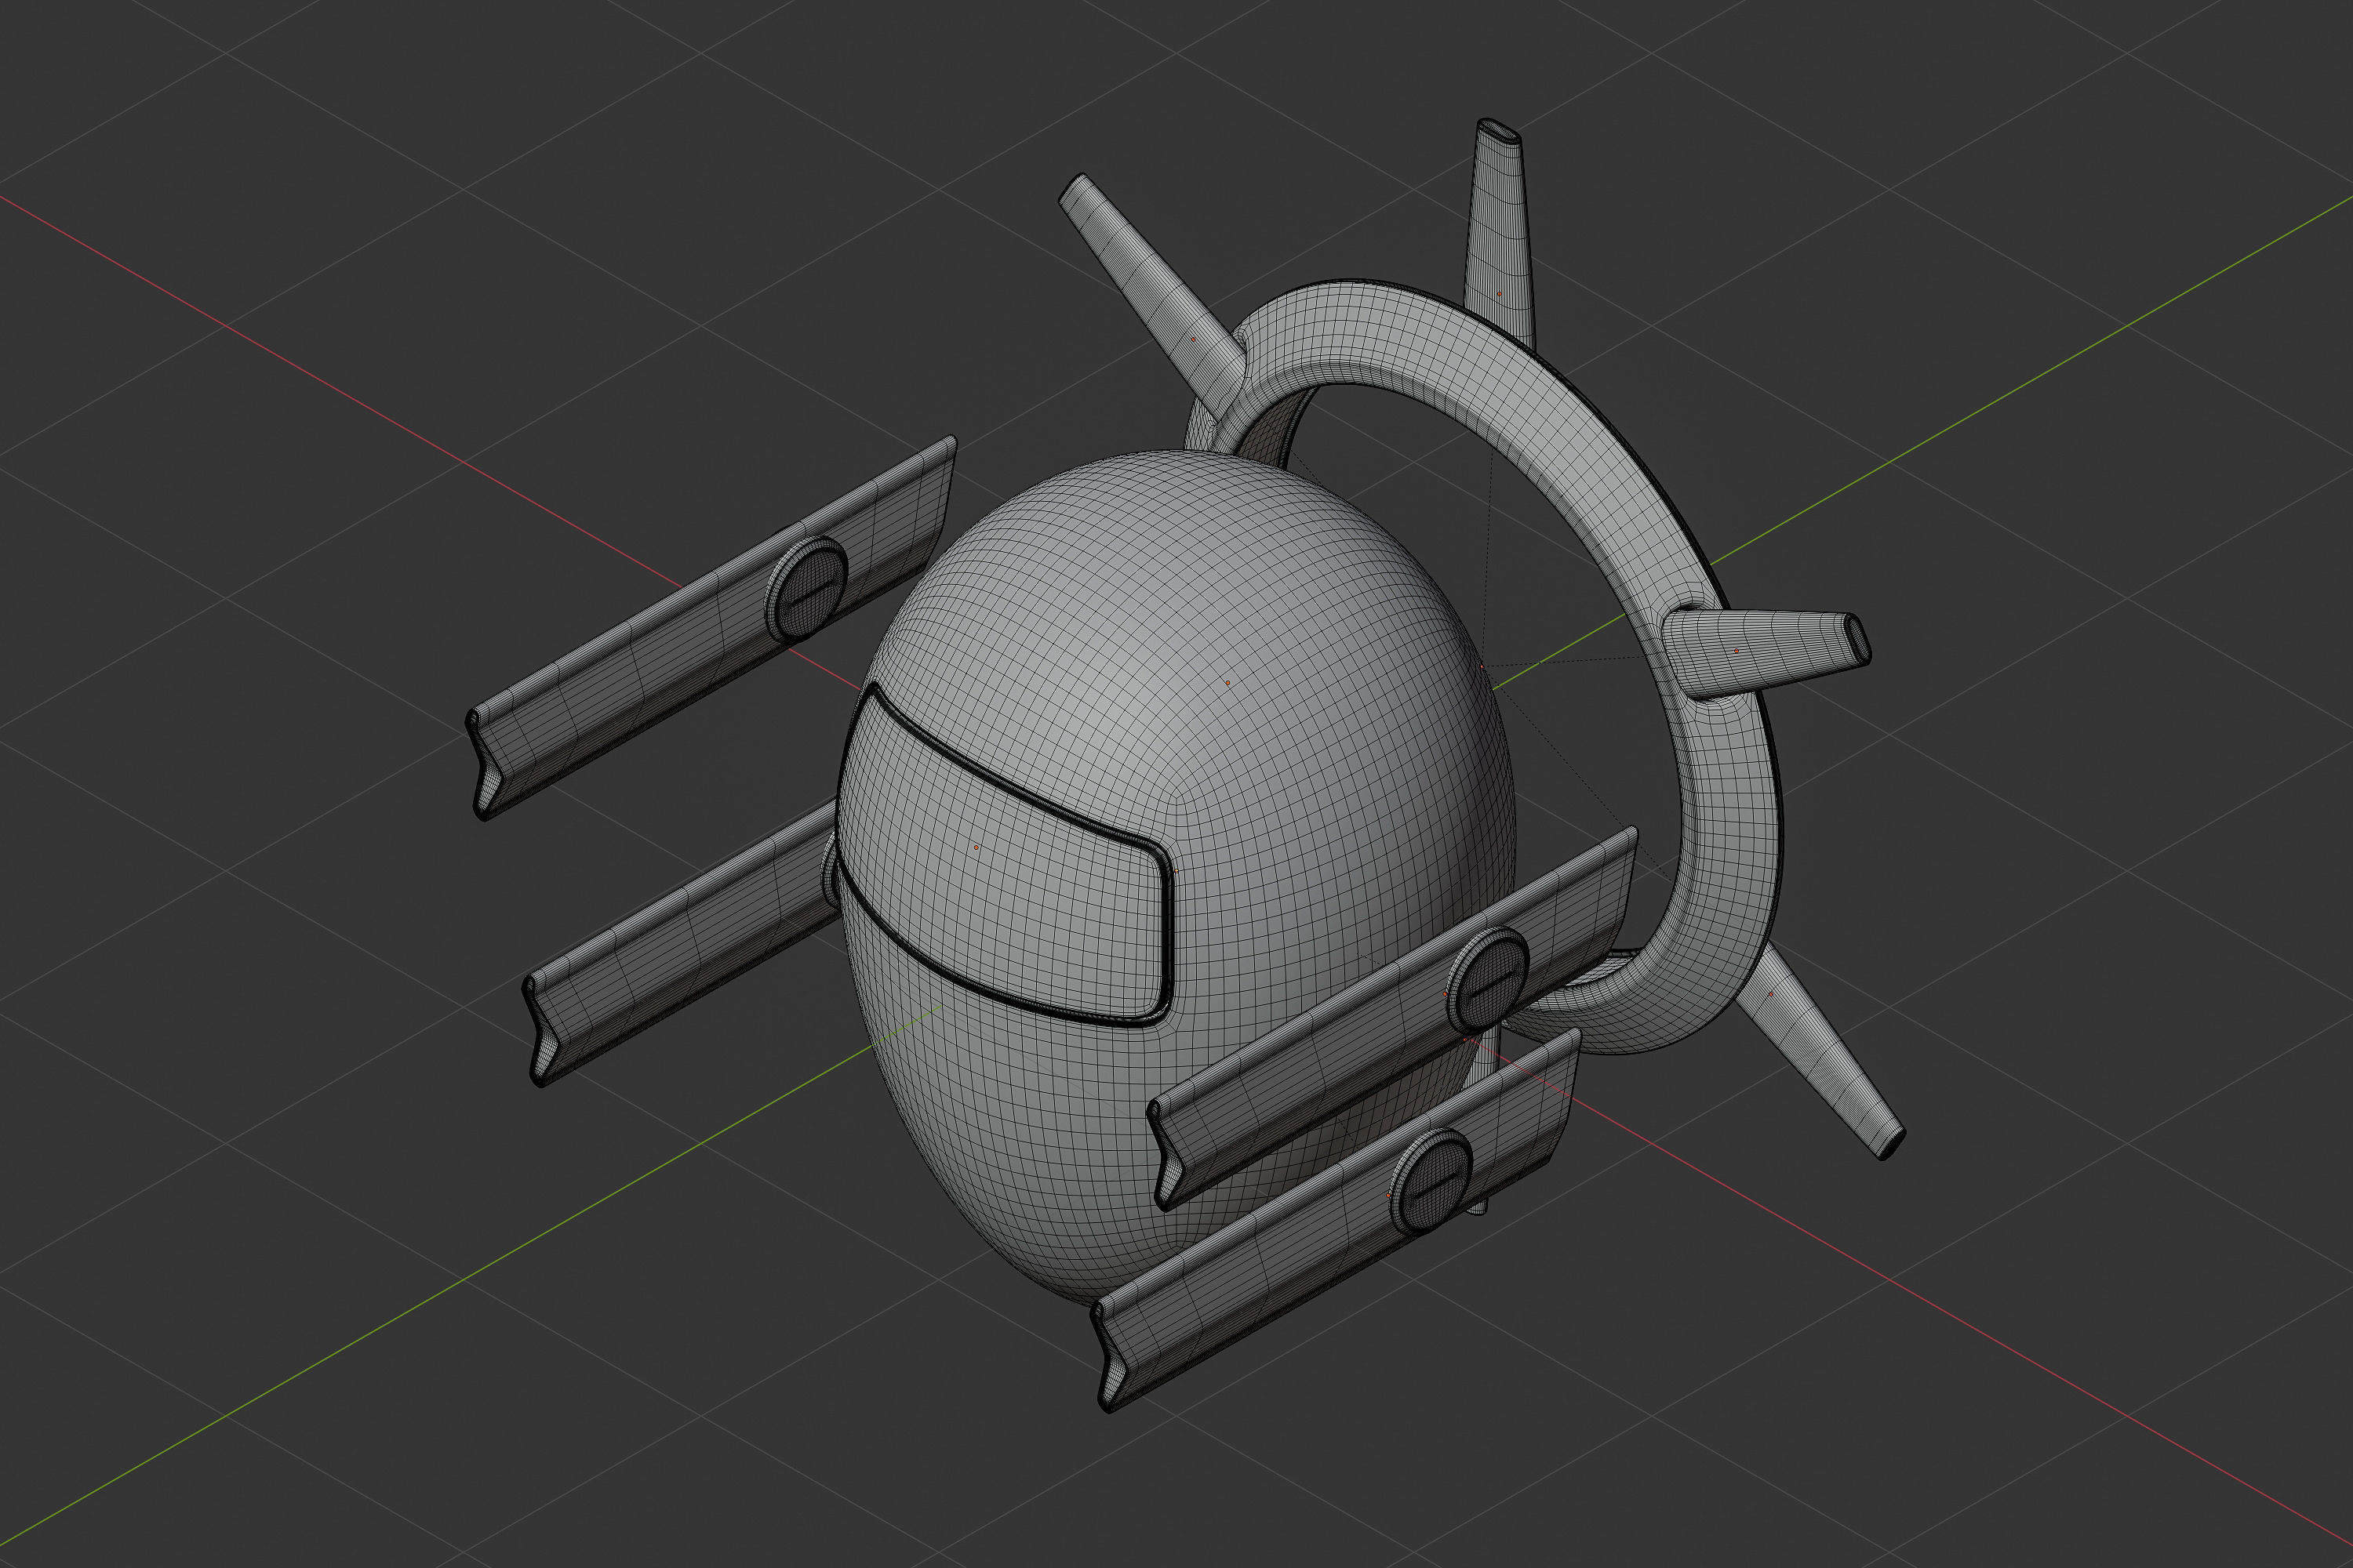Select the round screw on the upper-left fin

pos(806,590)
